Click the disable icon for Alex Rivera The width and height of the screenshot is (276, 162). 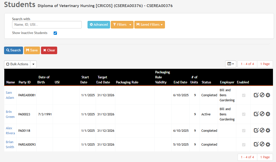pyautogui.click(x=262, y=131)
